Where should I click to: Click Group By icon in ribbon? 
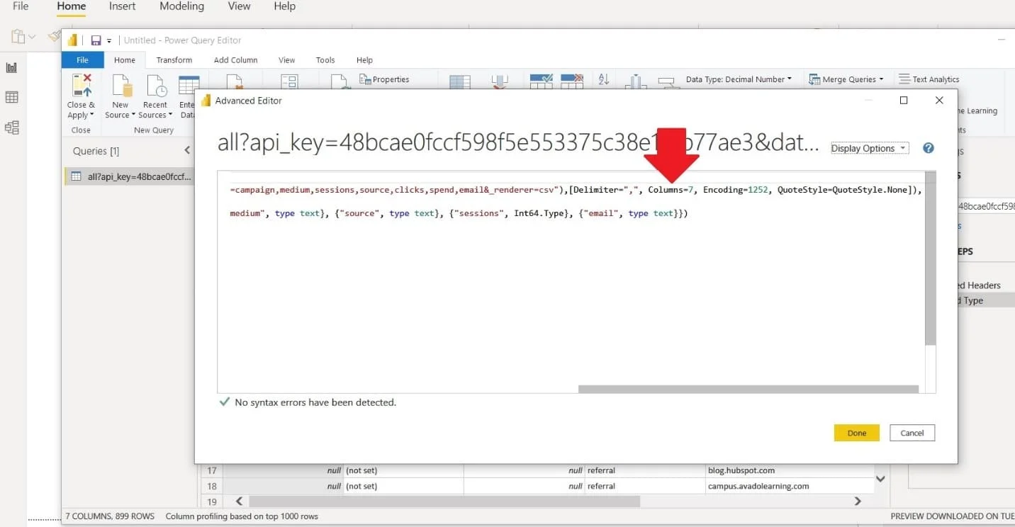(x=668, y=83)
